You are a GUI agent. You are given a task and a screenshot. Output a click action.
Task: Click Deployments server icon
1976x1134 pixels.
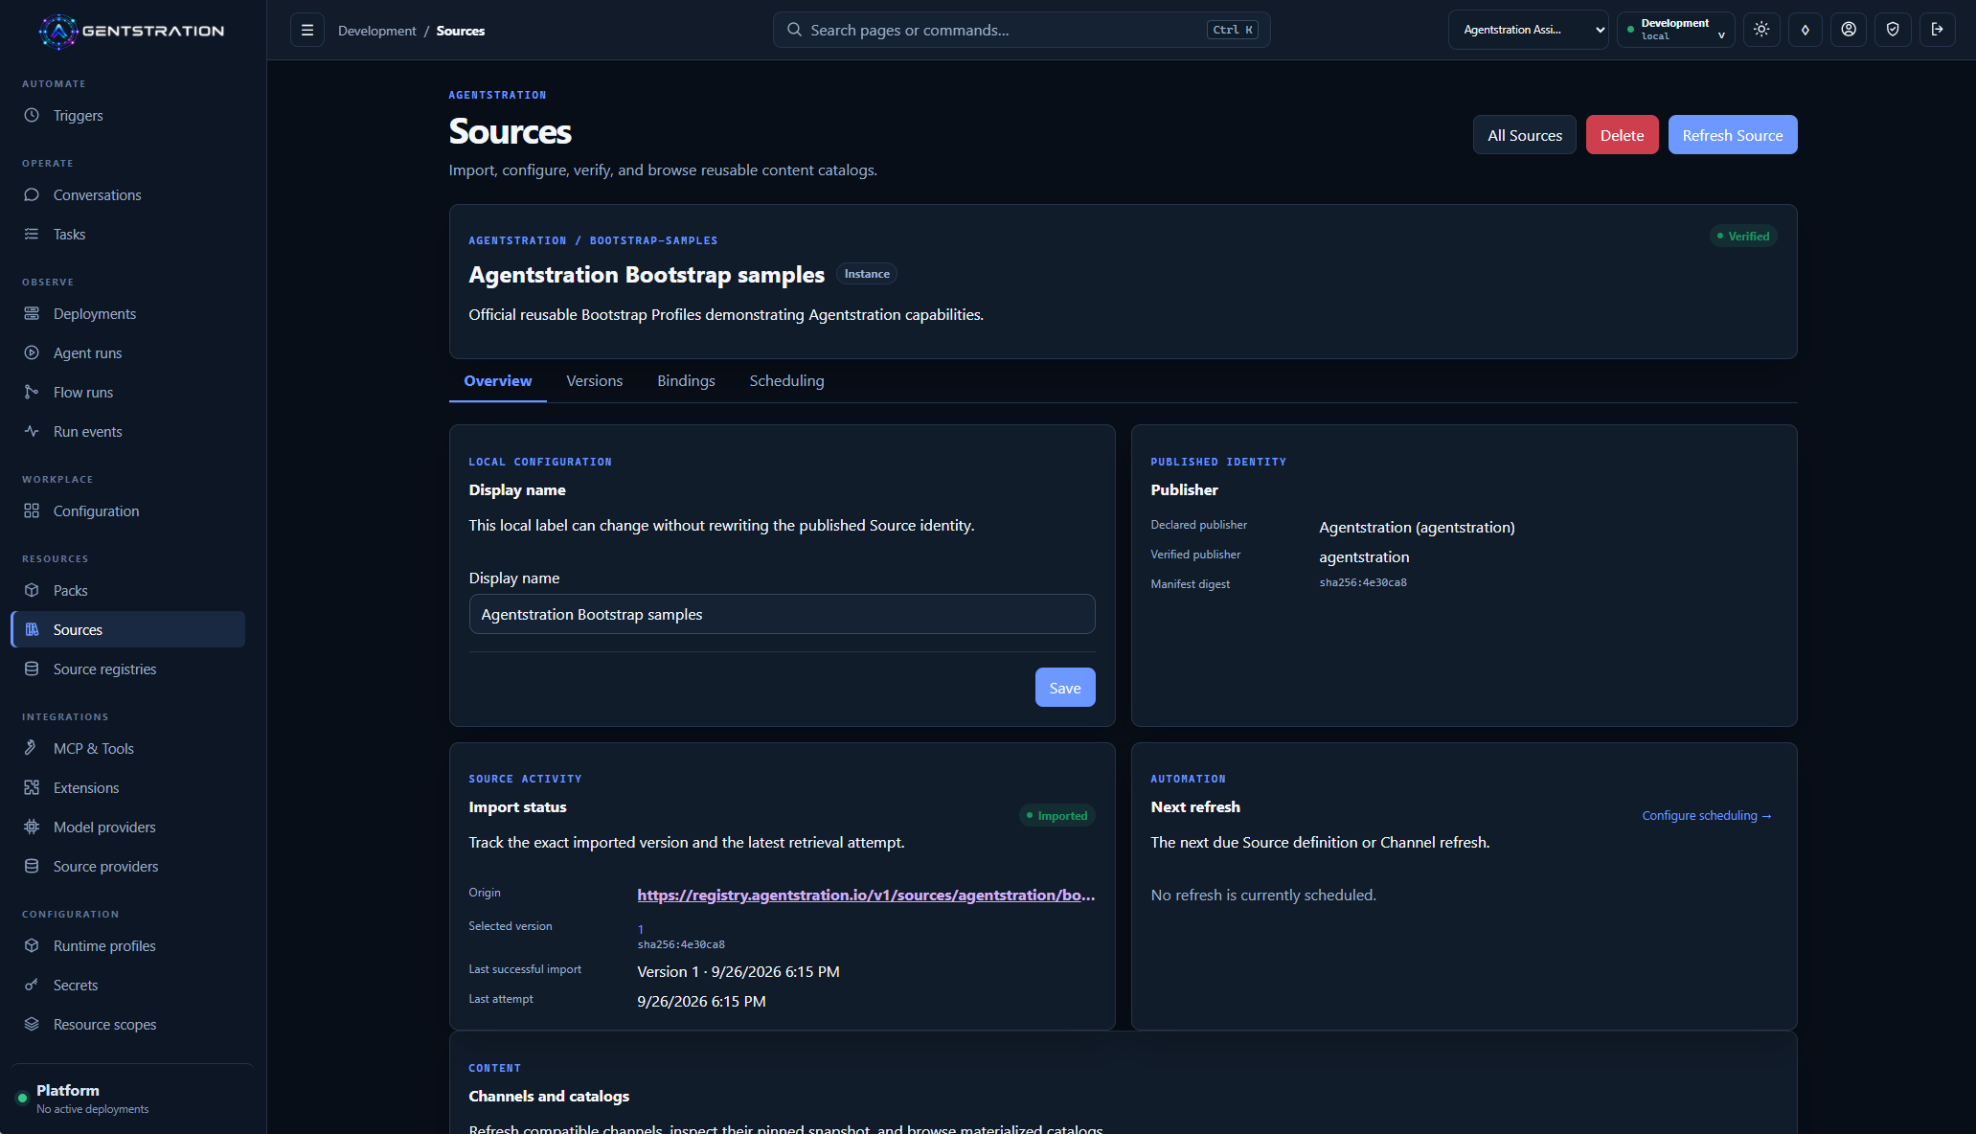32,313
